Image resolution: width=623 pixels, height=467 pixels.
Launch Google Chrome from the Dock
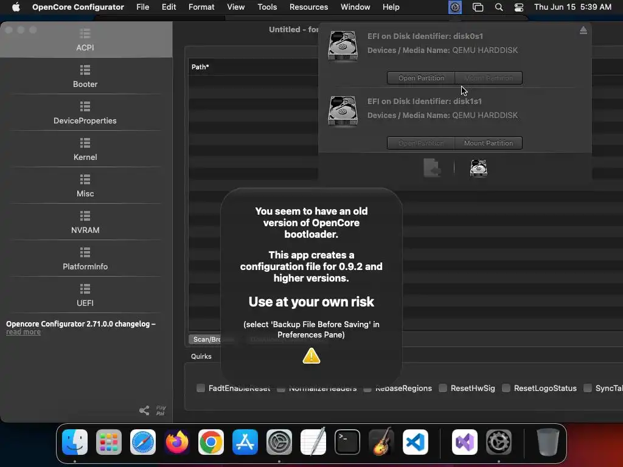point(211,442)
